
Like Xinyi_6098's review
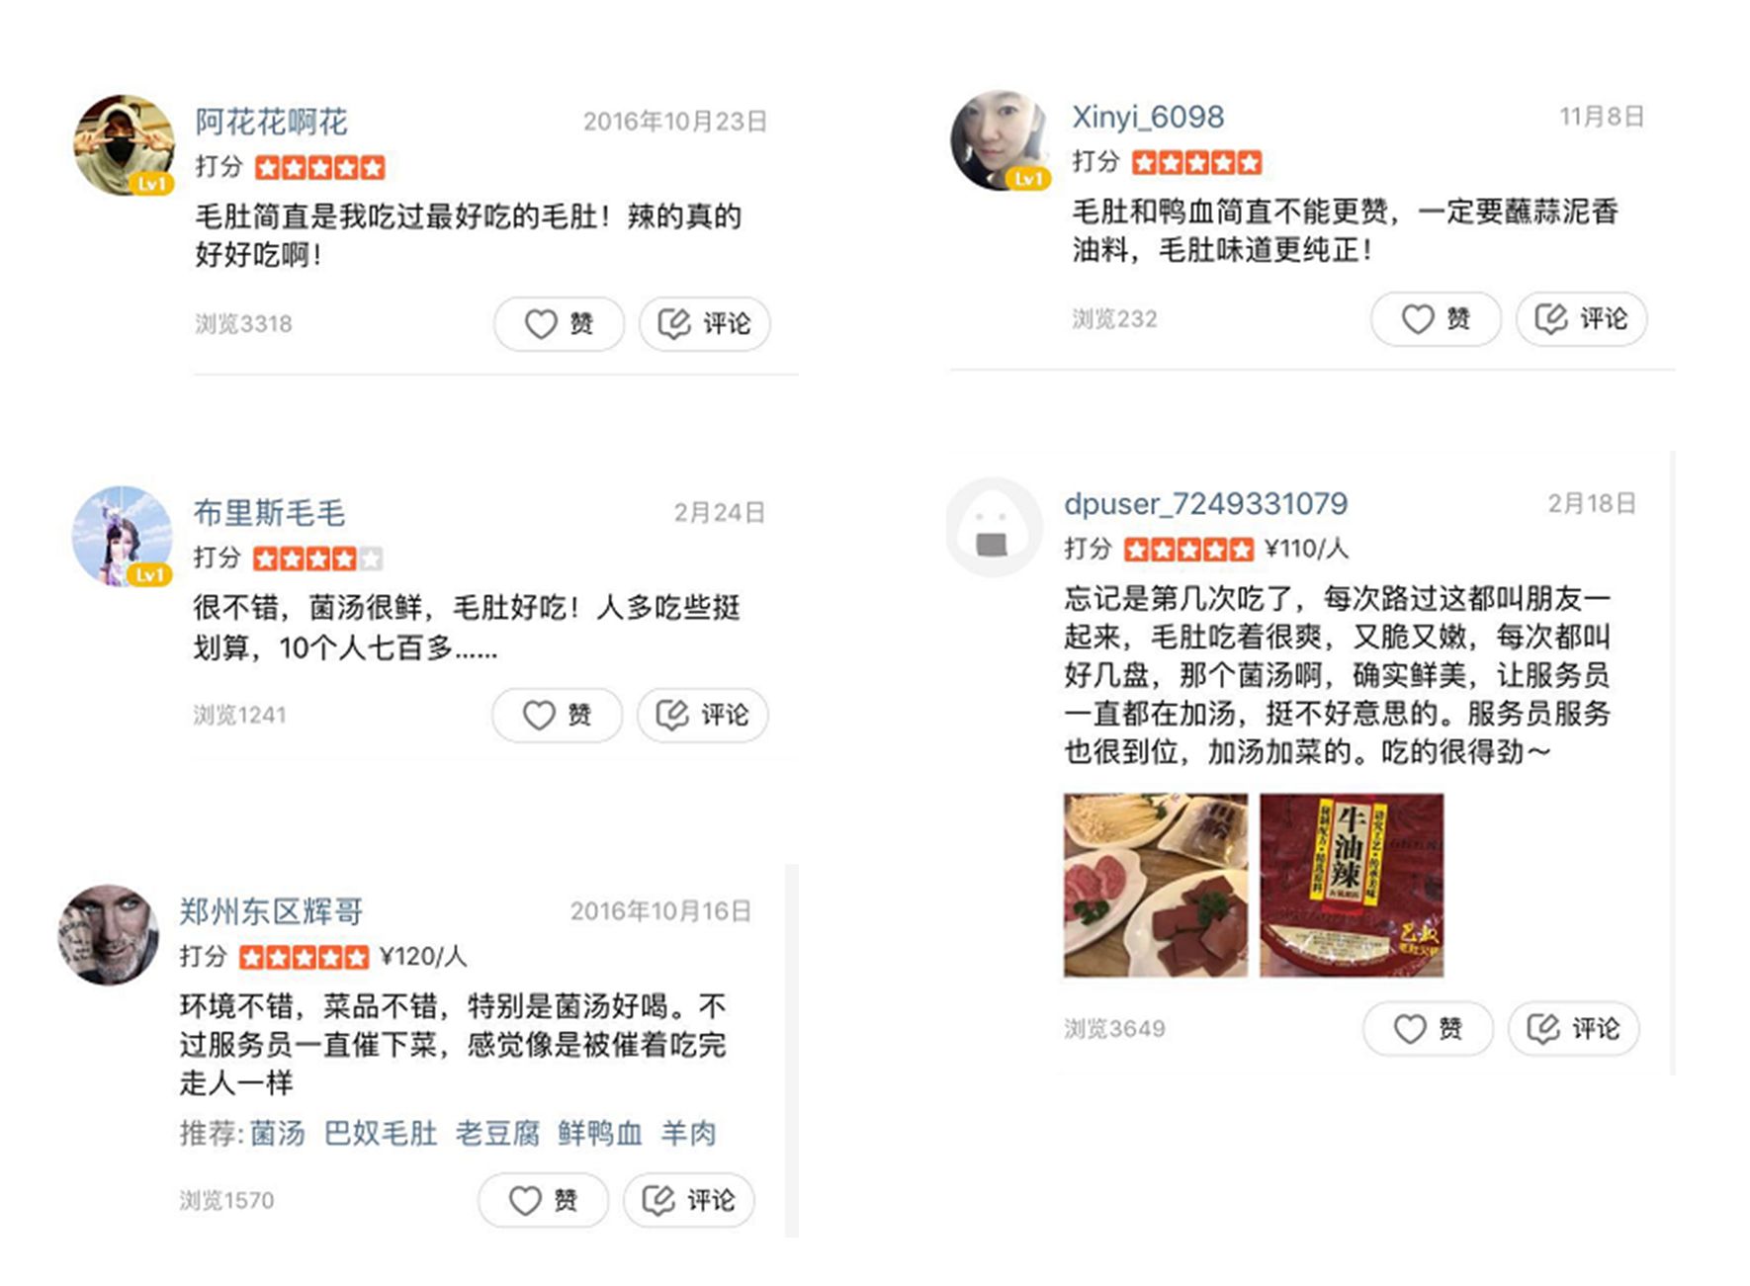[x=1436, y=318]
